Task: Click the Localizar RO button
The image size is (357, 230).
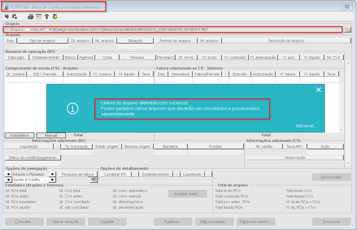Action: point(115,174)
